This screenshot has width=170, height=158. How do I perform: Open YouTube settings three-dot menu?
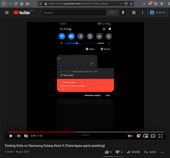(142, 13)
